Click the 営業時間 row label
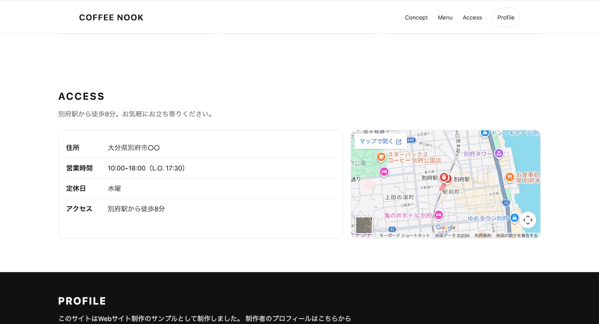 click(80, 168)
